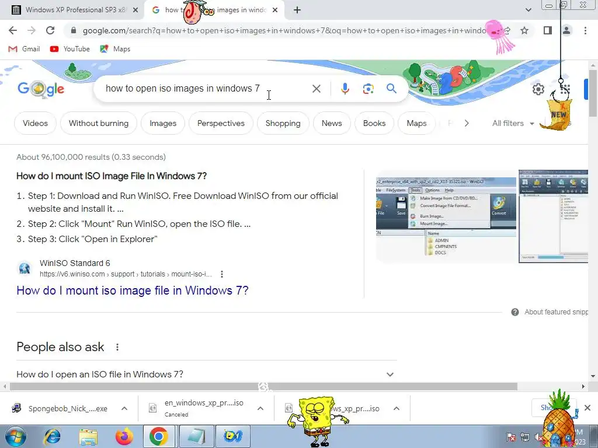This screenshot has height=448, width=598.
Task: Select the Maps filter chip
Action: [x=416, y=124]
